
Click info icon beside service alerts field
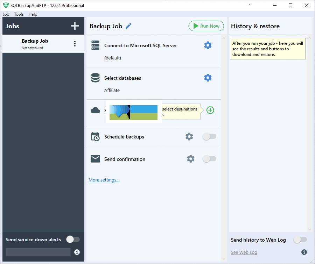click(77, 252)
